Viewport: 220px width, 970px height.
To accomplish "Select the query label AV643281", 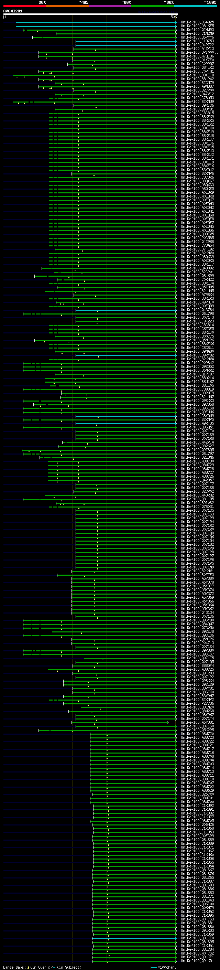I will tap(13, 11).
